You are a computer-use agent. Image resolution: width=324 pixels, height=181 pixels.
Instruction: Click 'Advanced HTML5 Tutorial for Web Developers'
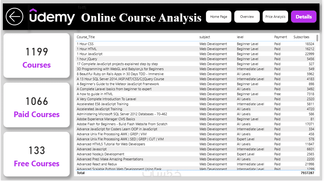[x=111, y=144]
